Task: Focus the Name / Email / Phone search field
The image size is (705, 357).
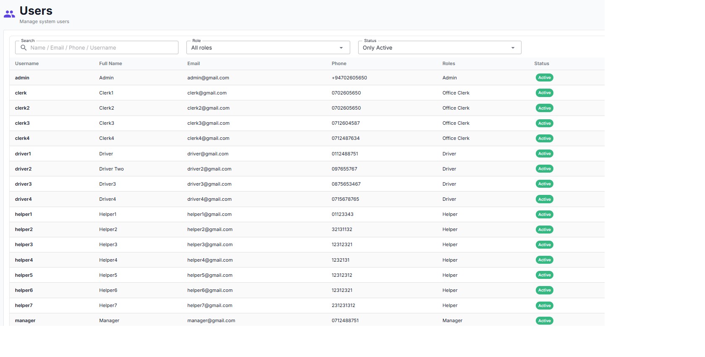Action: click(x=101, y=47)
